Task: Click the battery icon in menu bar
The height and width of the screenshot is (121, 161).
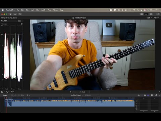Action: 130,10
